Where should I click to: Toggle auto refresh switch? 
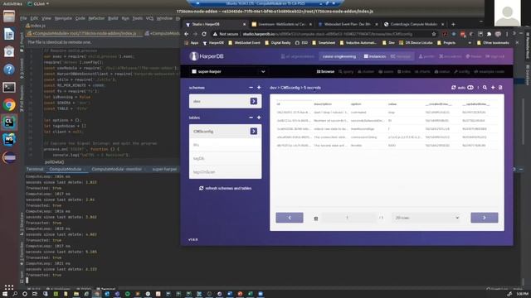coord(470,88)
